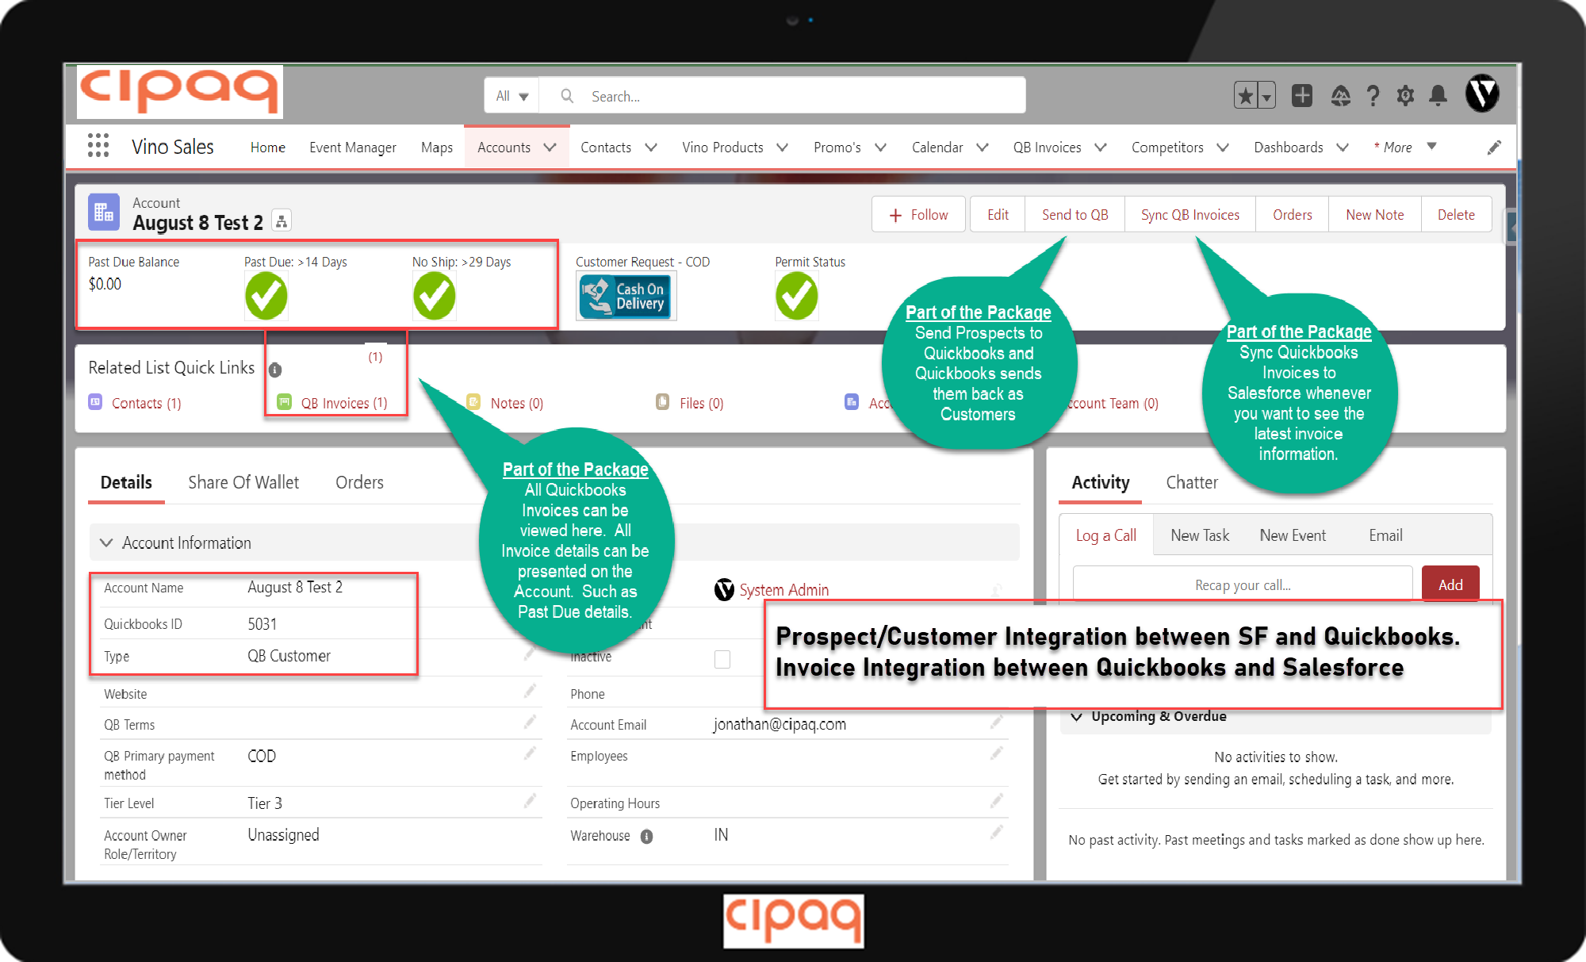Switch to the Chatter tab
The width and height of the screenshot is (1586, 962).
pyautogui.click(x=1191, y=482)
